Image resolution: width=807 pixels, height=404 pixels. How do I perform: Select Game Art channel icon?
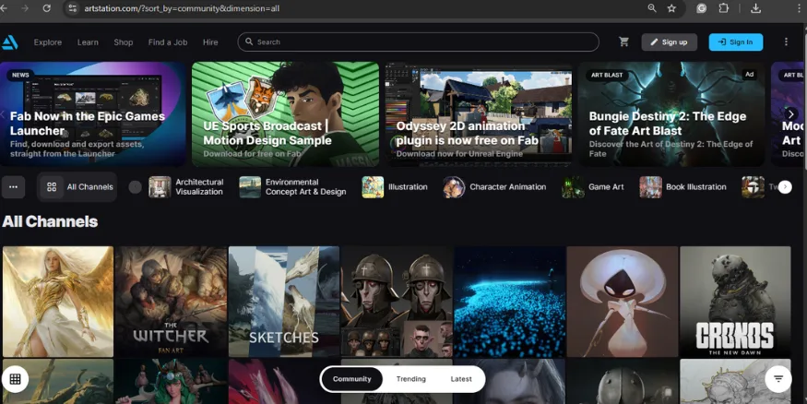pos(573,187)
